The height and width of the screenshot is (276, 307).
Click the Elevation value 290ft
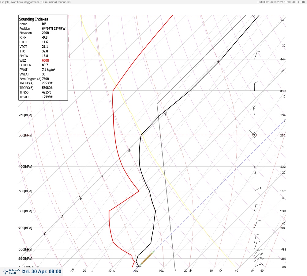45,33
